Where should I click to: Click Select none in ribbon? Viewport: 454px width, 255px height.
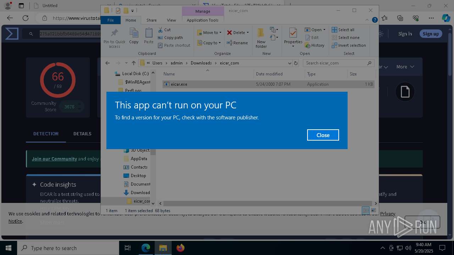coord(345,38)
